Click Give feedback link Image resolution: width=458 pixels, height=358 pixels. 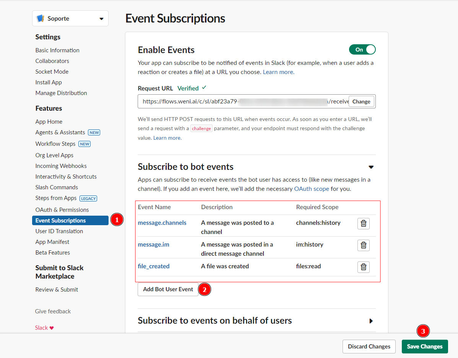tap(53, 311)
